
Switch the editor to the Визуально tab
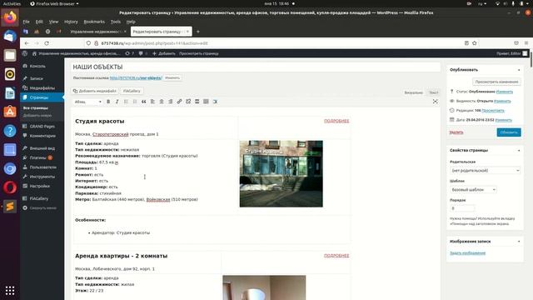click(413, 92)
